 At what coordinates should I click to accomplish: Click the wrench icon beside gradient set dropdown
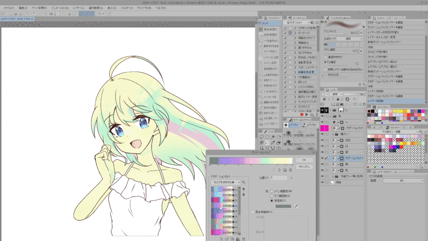244,182
